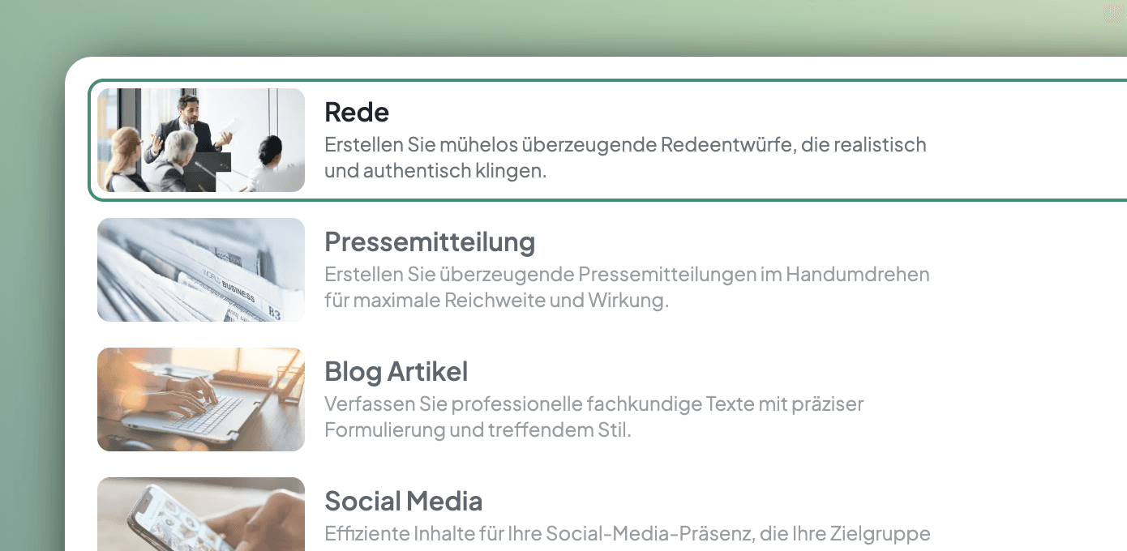Choose the Pressemitteilung title

point(430,241)
